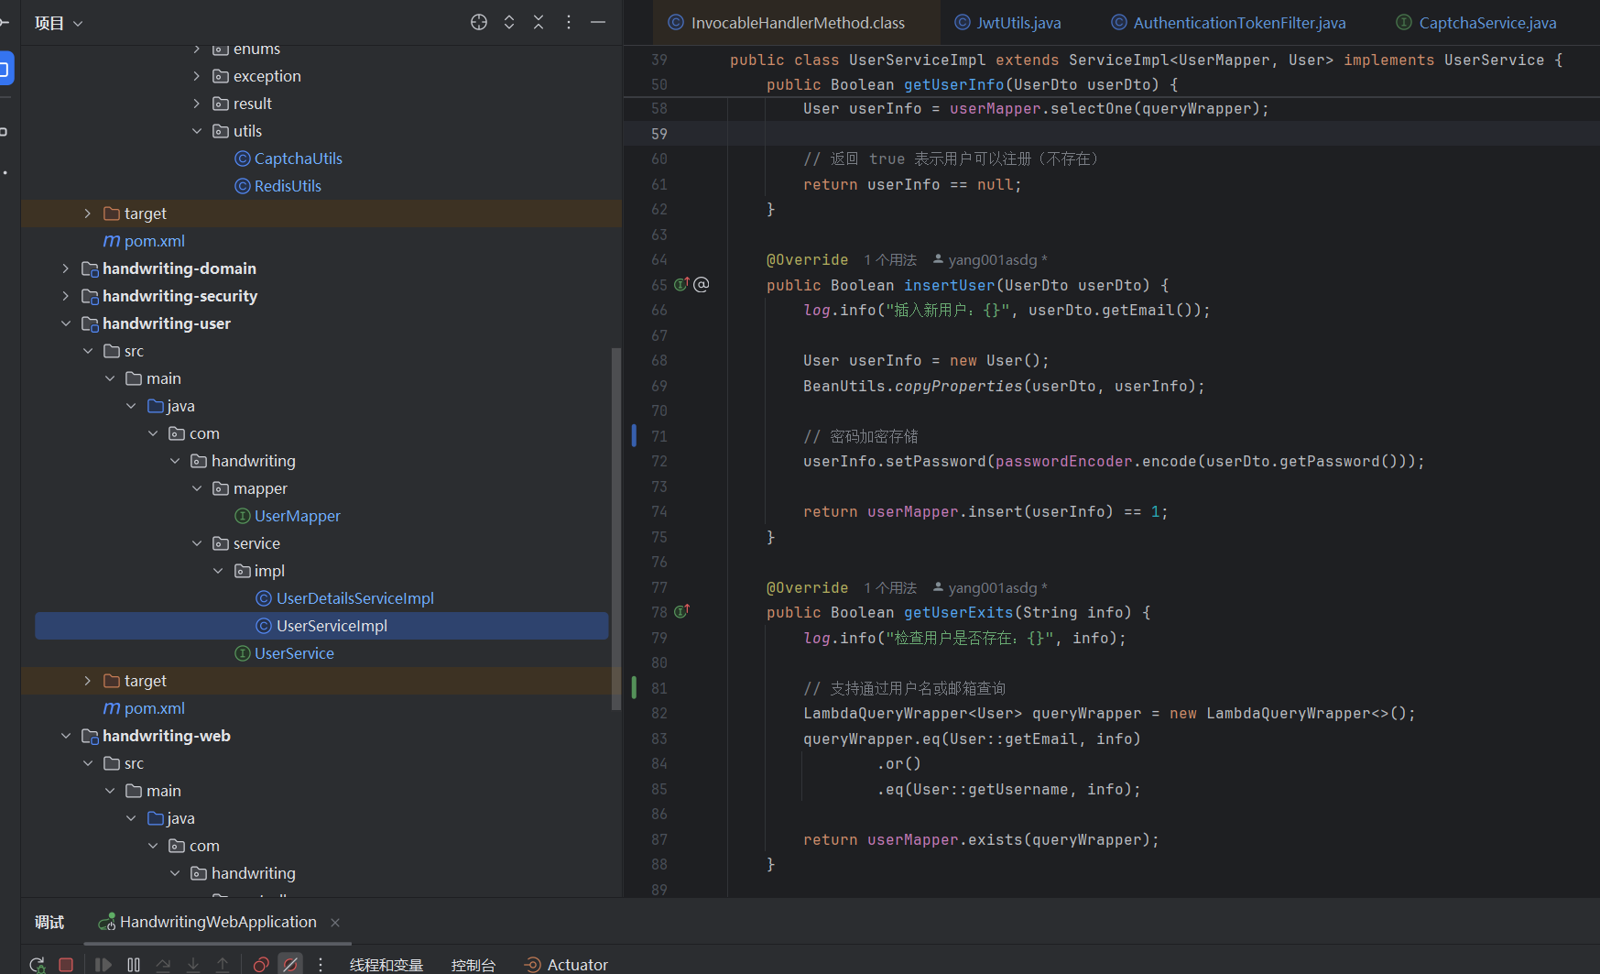The height and width of the screenshot is (974, 1600).
Task: Pause the program execution
Action: (134, 964)
